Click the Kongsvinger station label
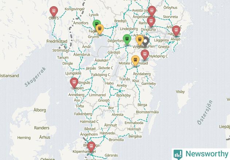The width and height of the screenshot is (230, 160). [x=75, y=9]
